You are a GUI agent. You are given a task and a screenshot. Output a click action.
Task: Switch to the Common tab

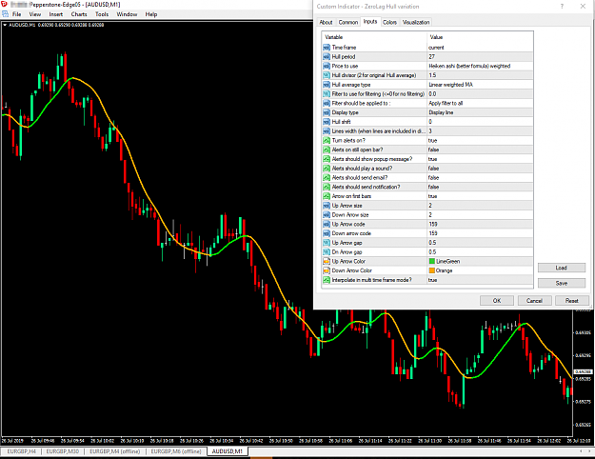(x=348, y=22)
